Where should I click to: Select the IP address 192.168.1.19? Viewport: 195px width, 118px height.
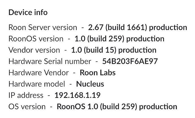point(77,95)
